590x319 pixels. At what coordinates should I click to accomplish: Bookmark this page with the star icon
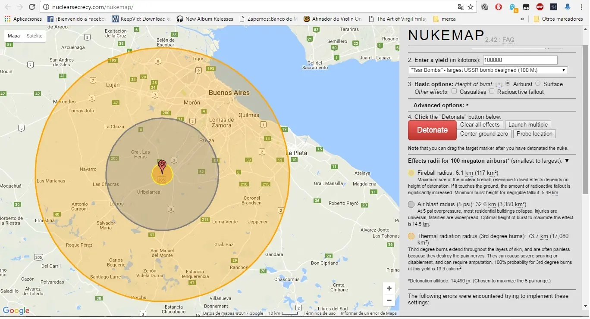tap(471, 7)
